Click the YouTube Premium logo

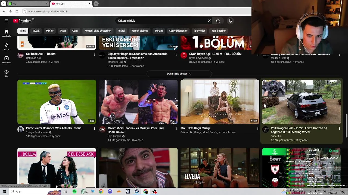(23, 21)
